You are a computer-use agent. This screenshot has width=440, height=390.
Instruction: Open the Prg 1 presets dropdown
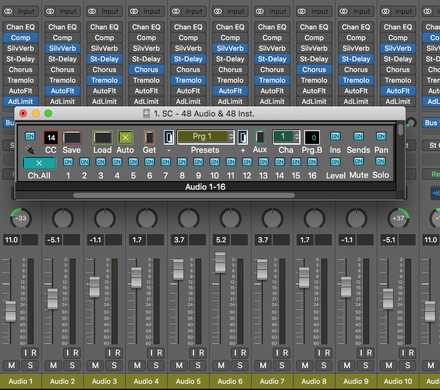[206, 136]
